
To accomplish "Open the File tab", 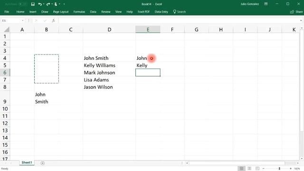I will 7,11.
